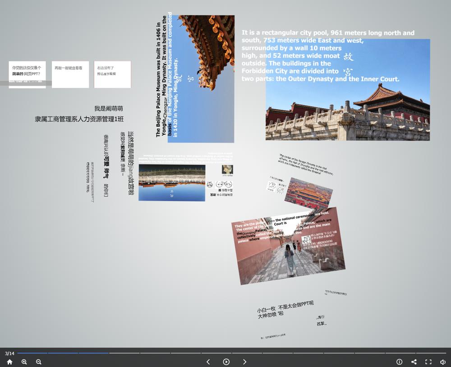Viewport: 451px width, 367px height.
Task: Go back using the previous slide arrow
Action: [208, 362]
